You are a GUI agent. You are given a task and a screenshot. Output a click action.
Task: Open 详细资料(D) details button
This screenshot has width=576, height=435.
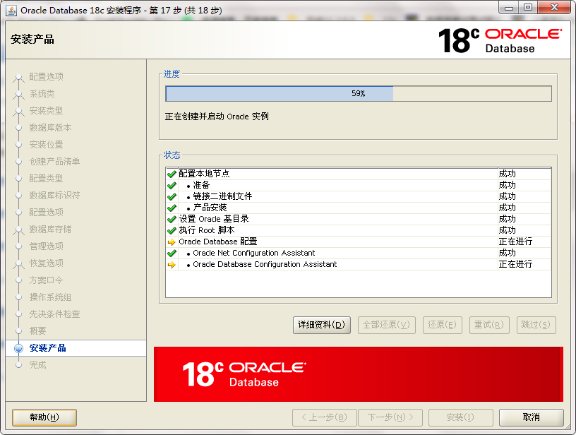pos(321,325)
